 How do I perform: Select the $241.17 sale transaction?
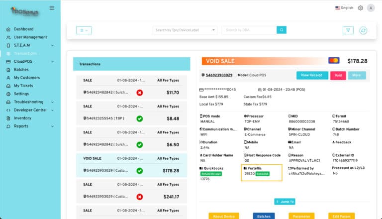(131, 191)
